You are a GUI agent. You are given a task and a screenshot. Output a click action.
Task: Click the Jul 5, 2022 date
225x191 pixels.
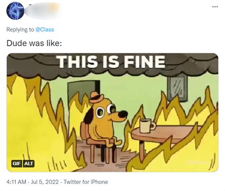coord(45,182)
